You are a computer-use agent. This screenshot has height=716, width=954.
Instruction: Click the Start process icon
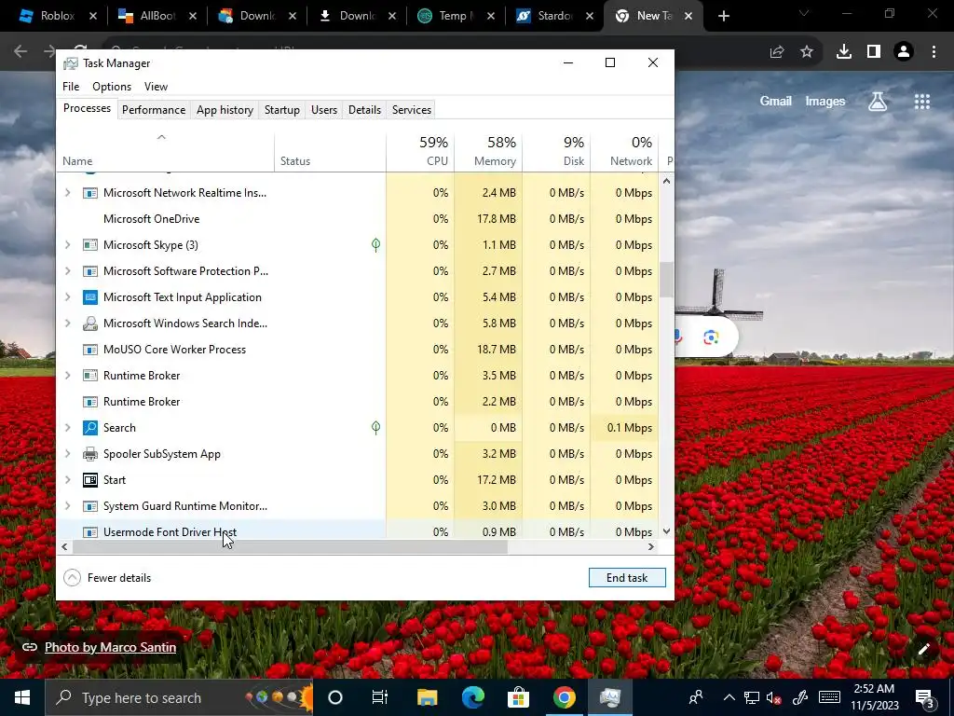(90, 480)
